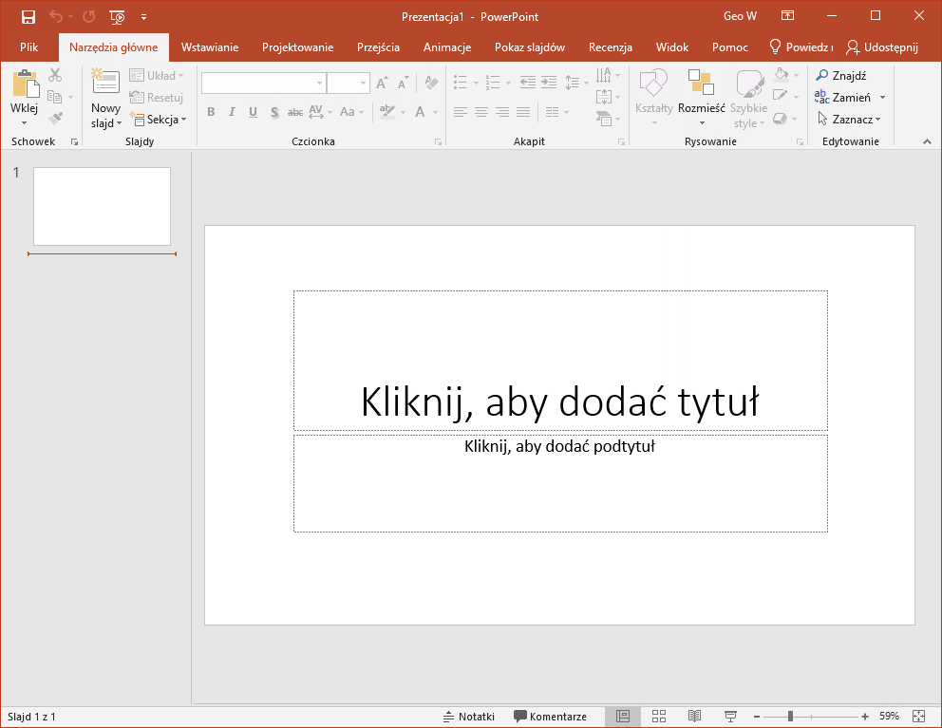Open the Wstawianie ribbon tab
The height and width of the screenshot is (728, 942).
point(210,47)
